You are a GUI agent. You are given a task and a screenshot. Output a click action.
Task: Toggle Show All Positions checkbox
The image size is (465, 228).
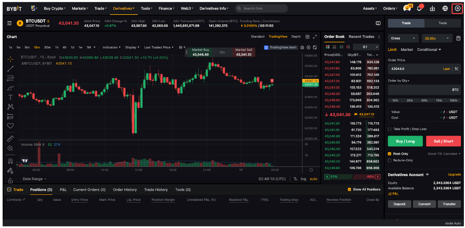pos(349,190)
